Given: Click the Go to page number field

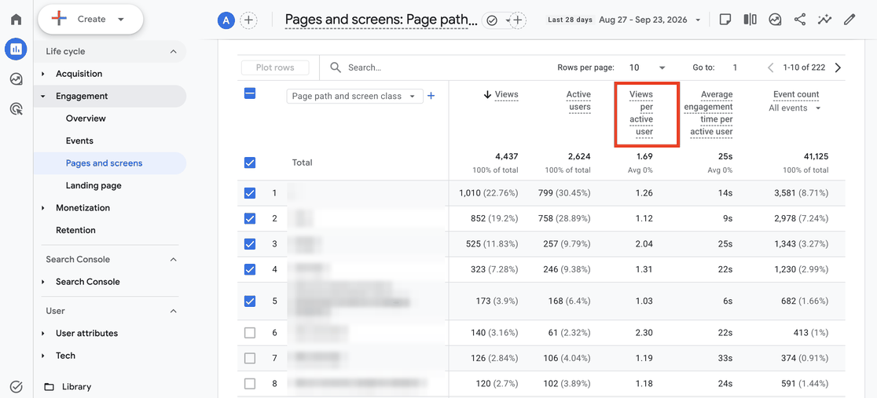Looking at the screenshot, I should [x=735, y=68].
